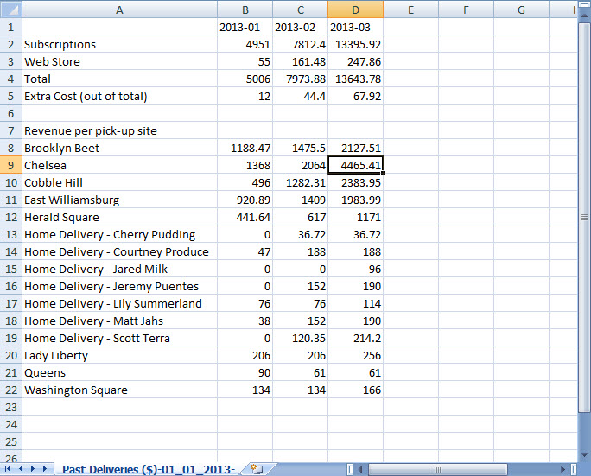Screen dimensions: 591x476
Task: Select cell with value 13395.92
Action: tap(355, 44)
